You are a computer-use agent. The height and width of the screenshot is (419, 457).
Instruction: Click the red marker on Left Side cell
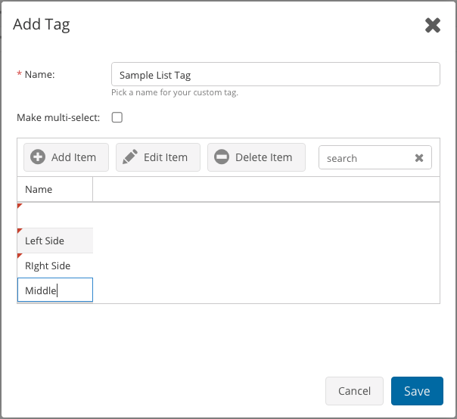tap(20, 231)
